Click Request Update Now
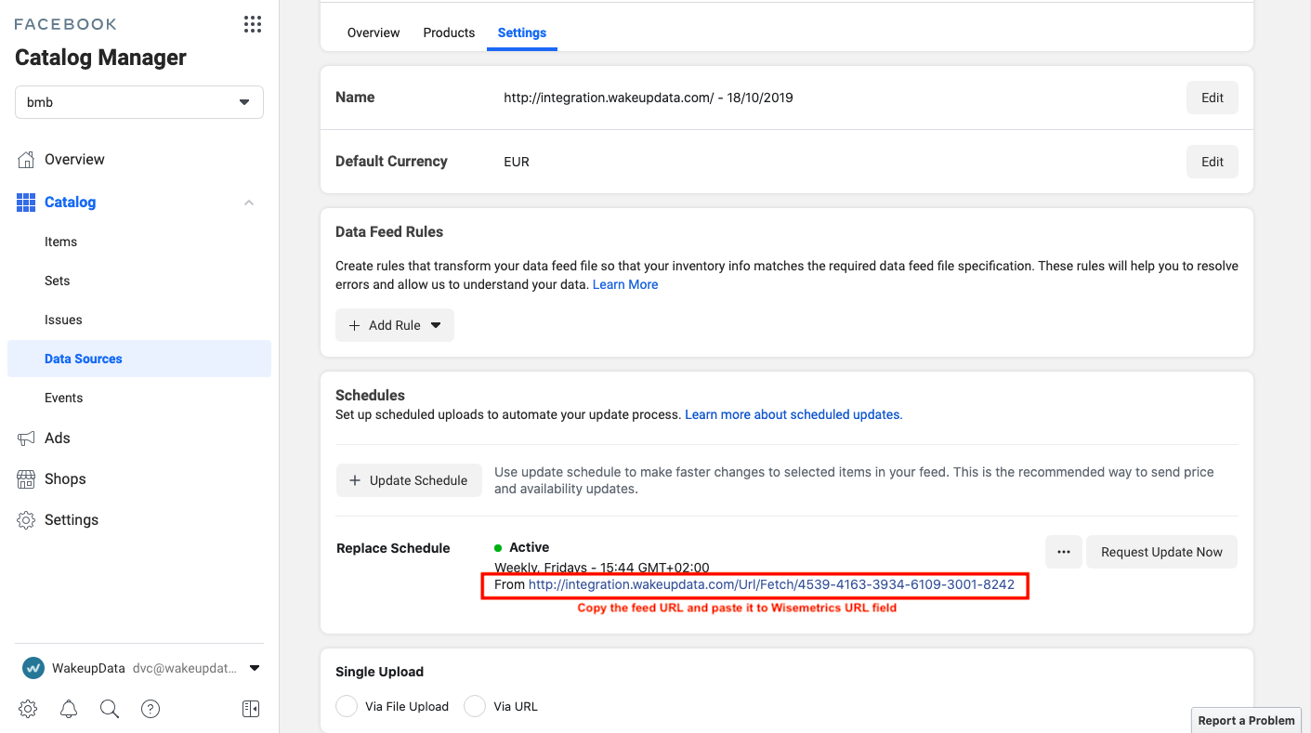Screen dimensions: 1311x733 (x=1161, y=552)
